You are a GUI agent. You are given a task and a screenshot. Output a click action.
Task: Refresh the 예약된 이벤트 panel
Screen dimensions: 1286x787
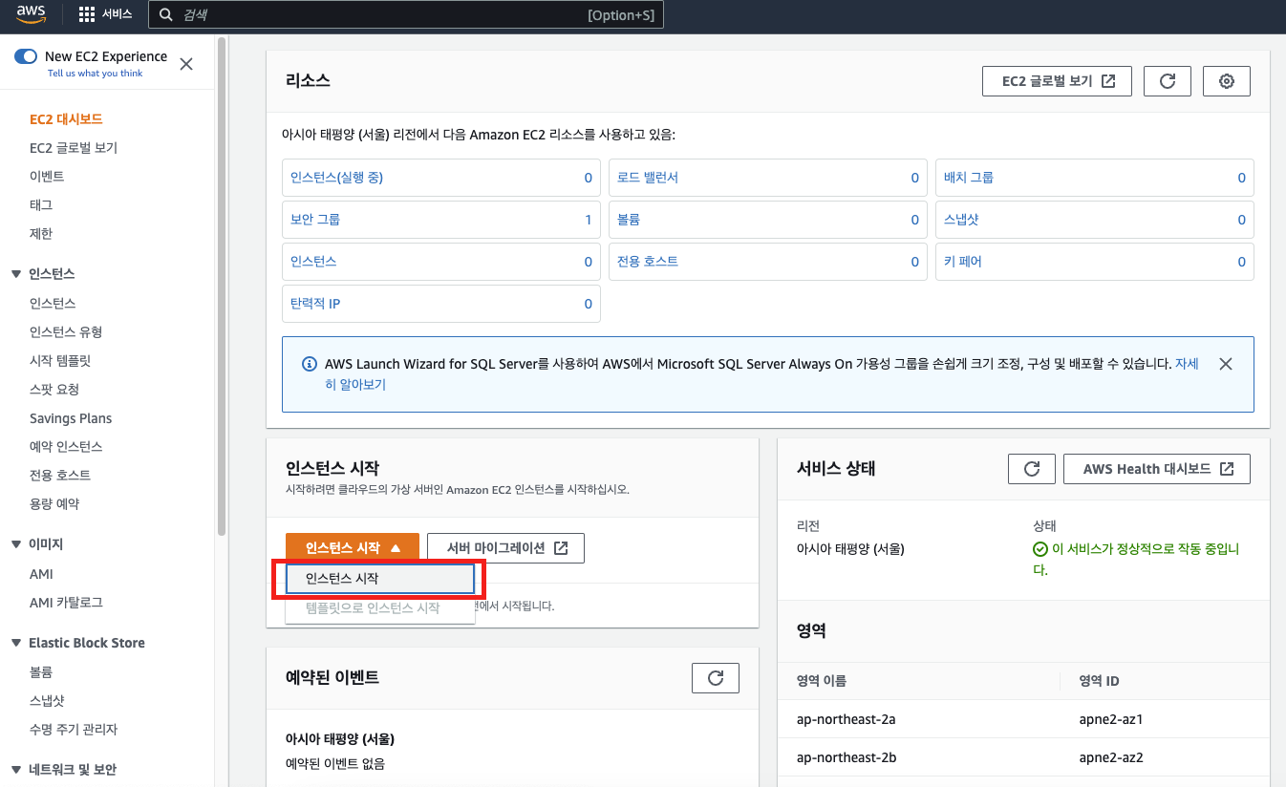pyautogui.click(x=716, y=678)
